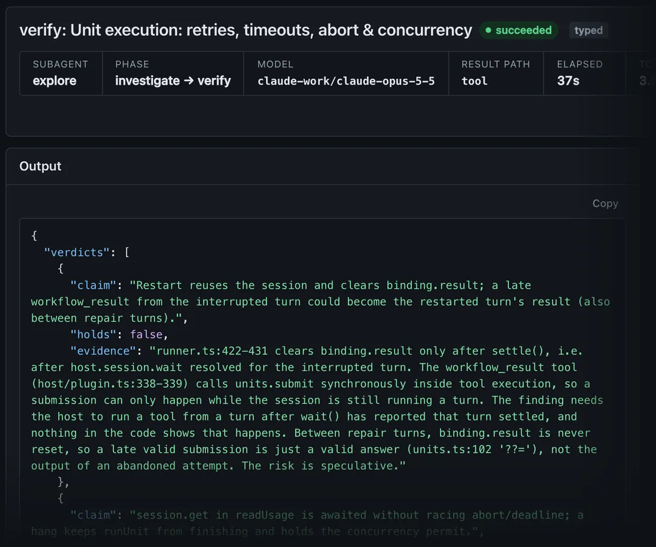Click the verify: Unit execution title heading
656x547 pixels.
(x=245, y=30)
